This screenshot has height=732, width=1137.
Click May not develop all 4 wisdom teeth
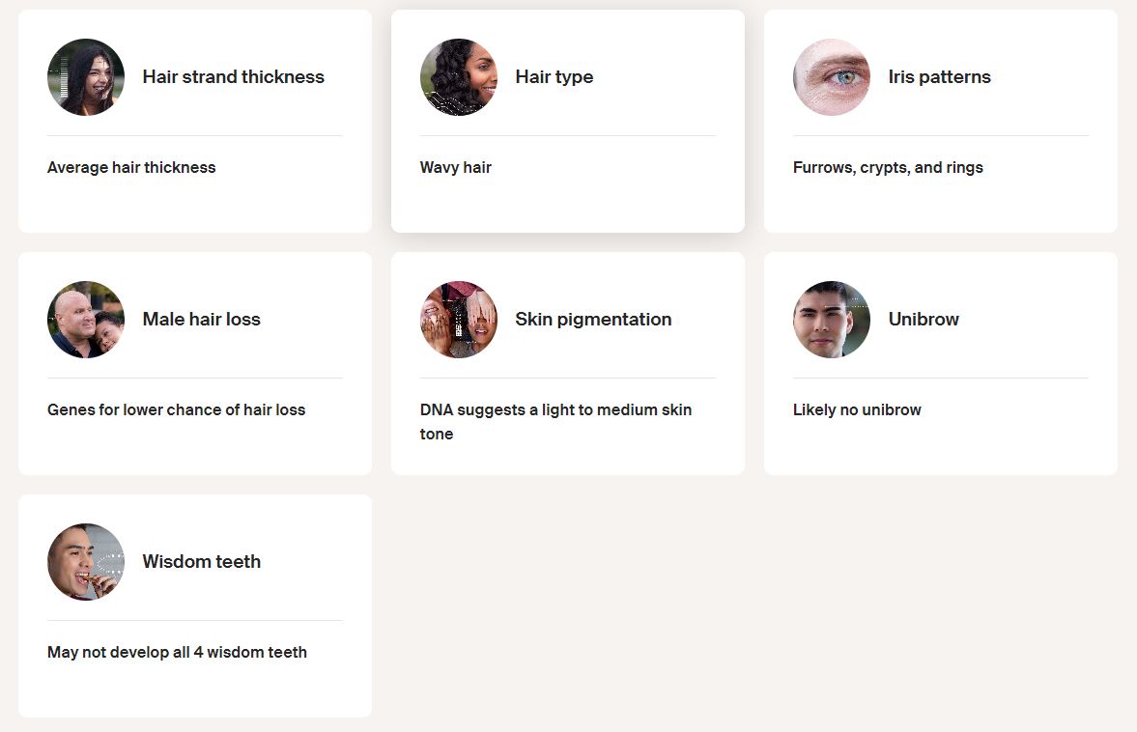177,652
